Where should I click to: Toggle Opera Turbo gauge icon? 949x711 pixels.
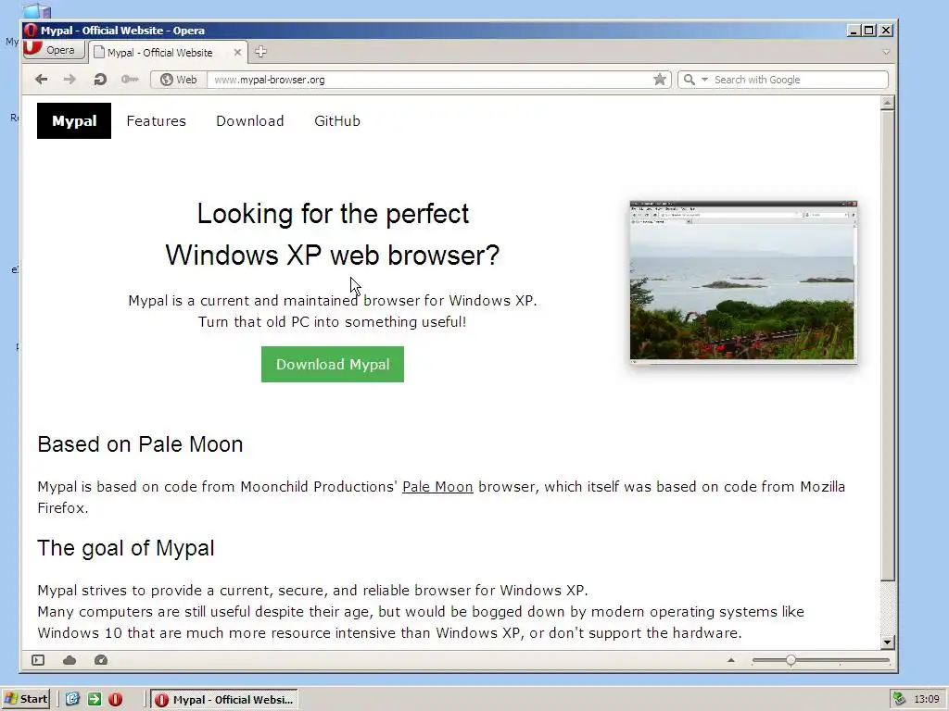tap(101, 660)
